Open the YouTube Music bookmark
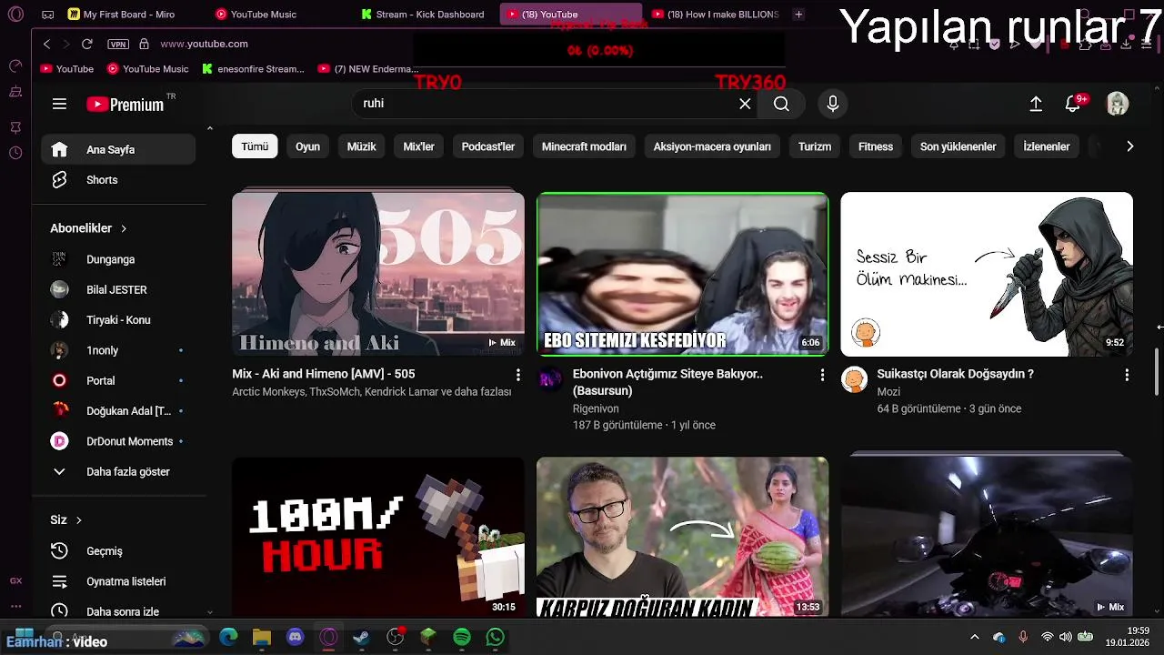The image size is (1164, 655). (x=148, y=68)
